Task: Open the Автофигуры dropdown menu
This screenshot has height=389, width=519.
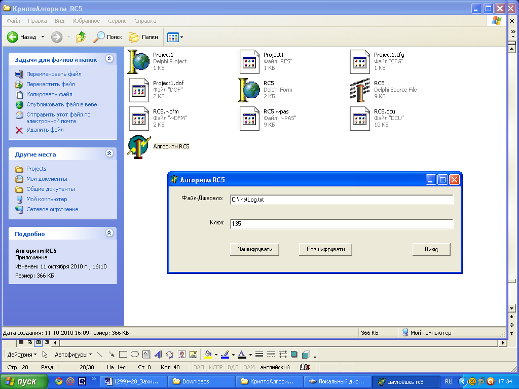Action: pos(73,355)
